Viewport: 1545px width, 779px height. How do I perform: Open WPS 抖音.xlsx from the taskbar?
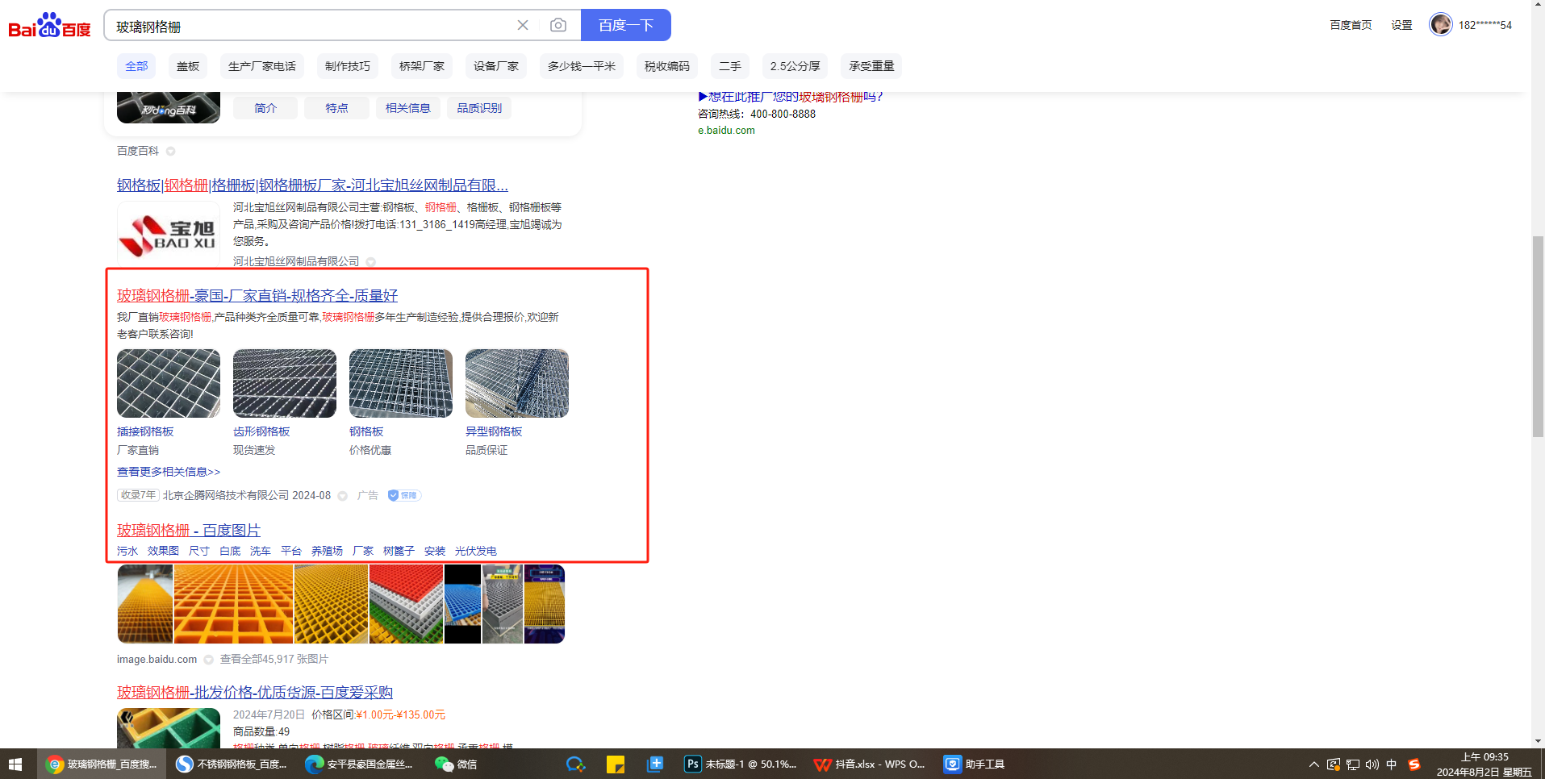coord(870,764)
